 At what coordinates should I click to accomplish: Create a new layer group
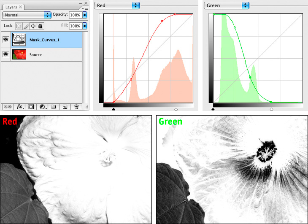point(54,107)
